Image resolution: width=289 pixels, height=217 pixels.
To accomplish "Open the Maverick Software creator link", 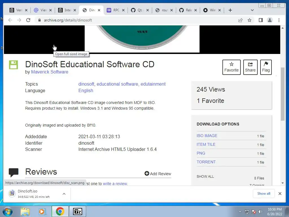I will tap(50, 72).
